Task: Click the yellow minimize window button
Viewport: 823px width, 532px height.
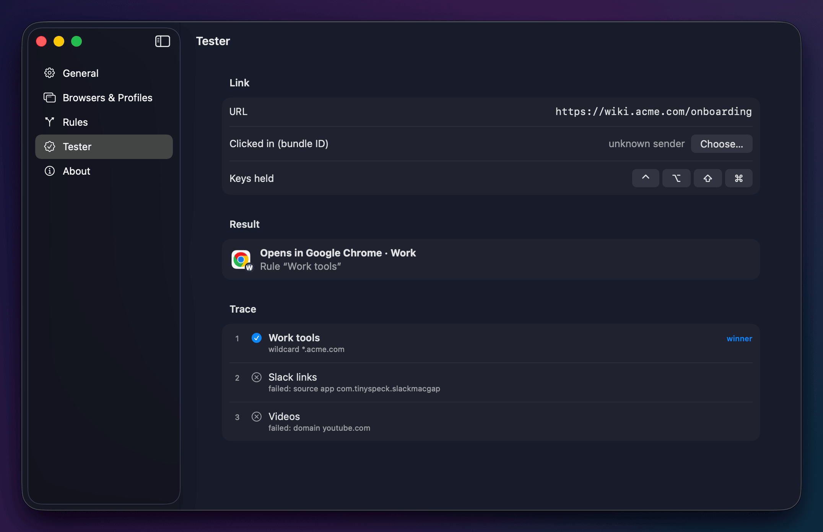Action: click(59, 41)
